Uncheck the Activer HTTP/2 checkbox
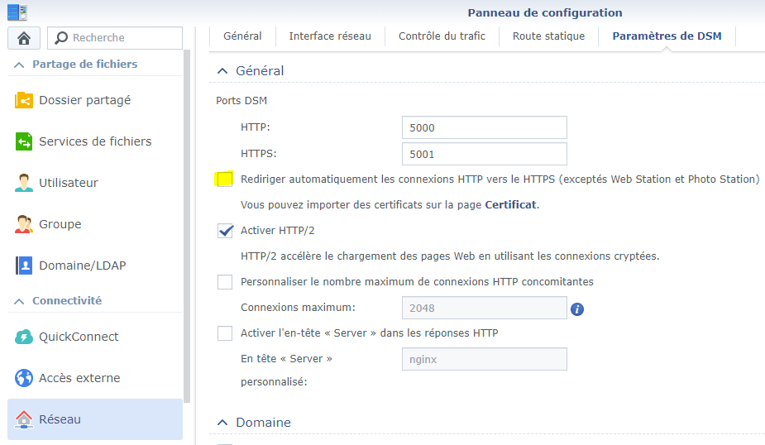The image size is (765, 445). pyautogui.click(x=225, y=231)
